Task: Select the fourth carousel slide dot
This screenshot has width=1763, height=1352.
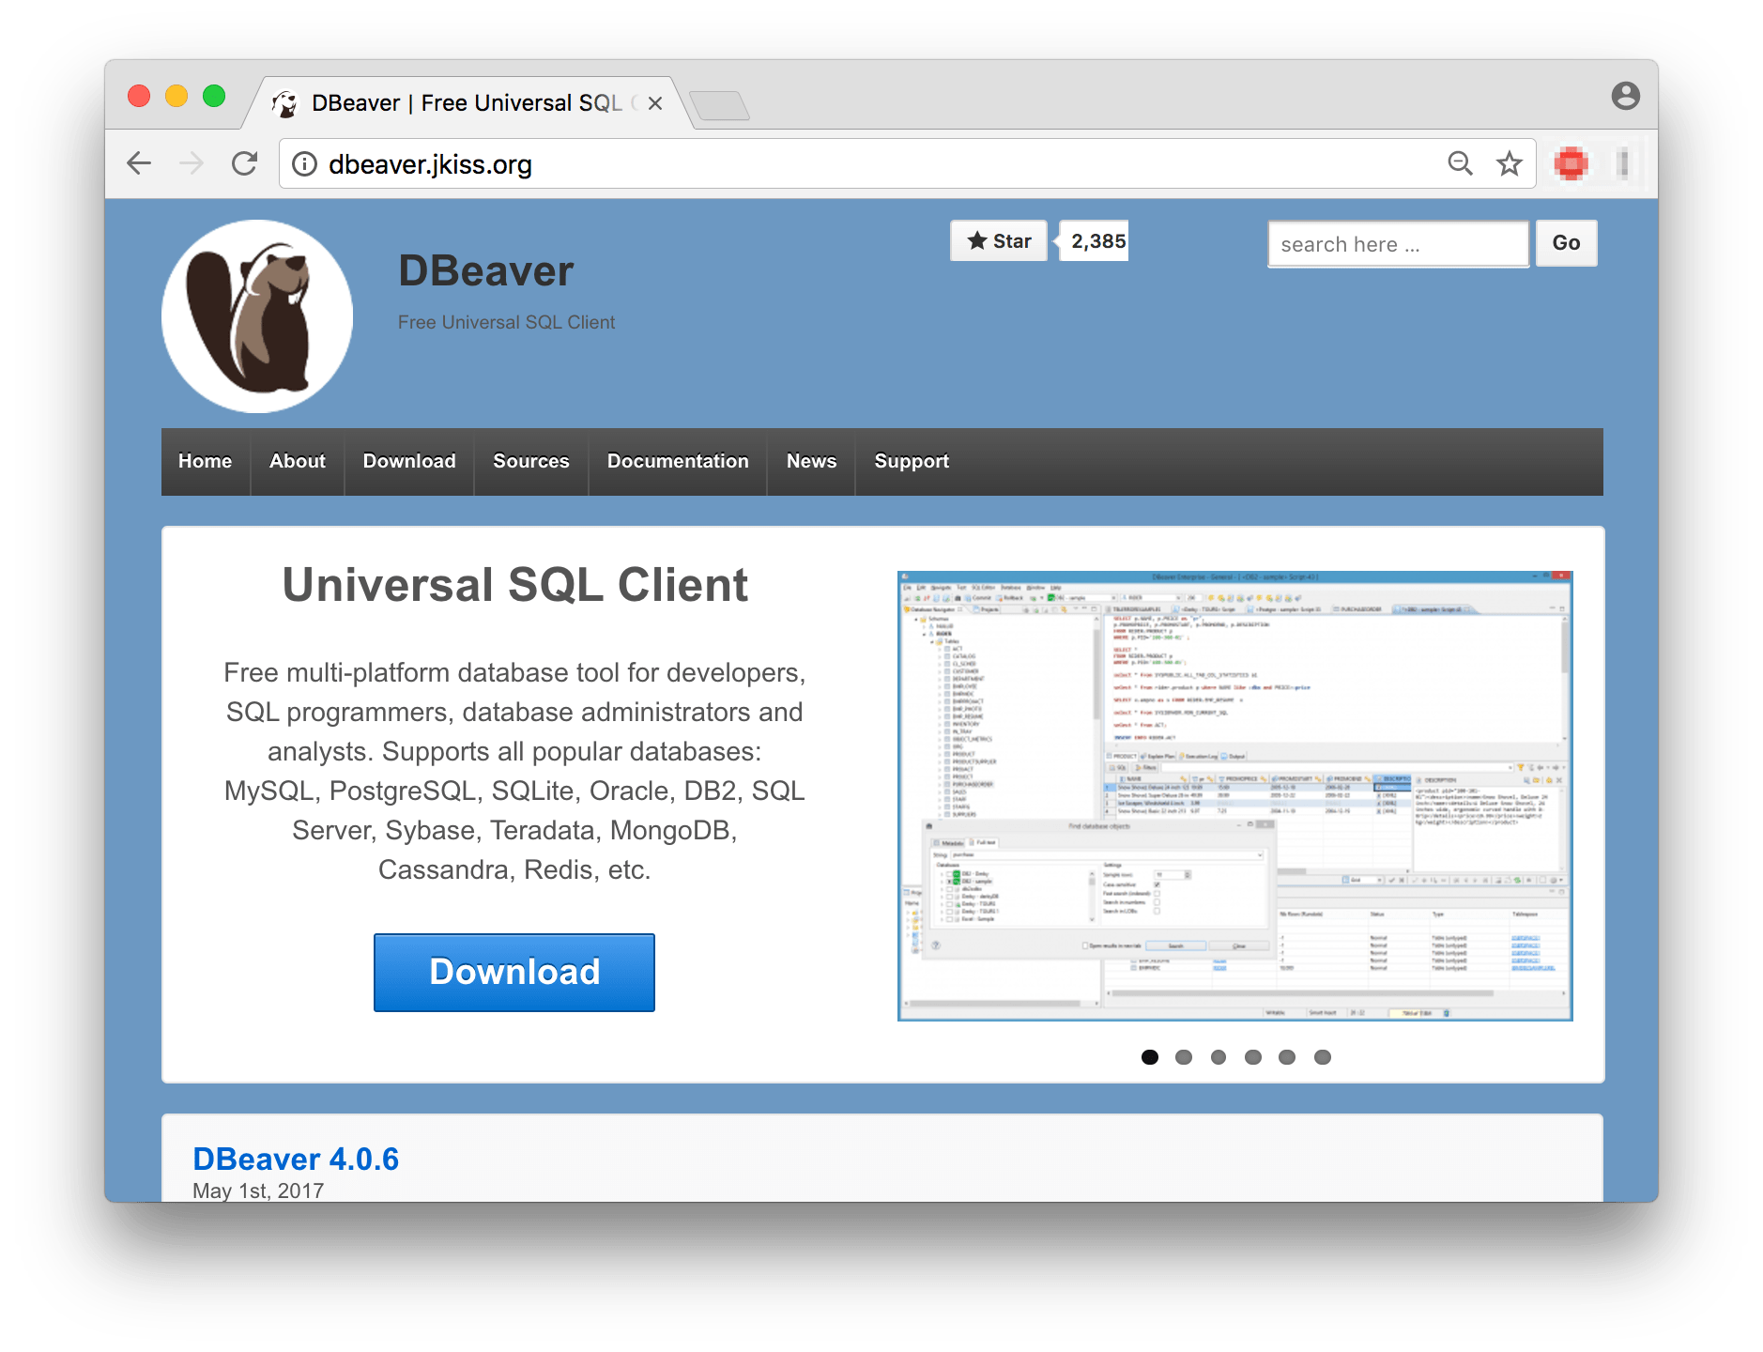Action: [x=1253, y=1057]
